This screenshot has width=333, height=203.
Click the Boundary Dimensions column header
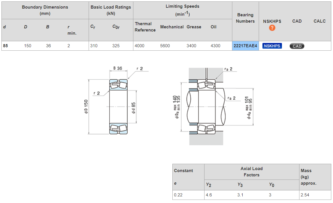(x=45, y=10)
